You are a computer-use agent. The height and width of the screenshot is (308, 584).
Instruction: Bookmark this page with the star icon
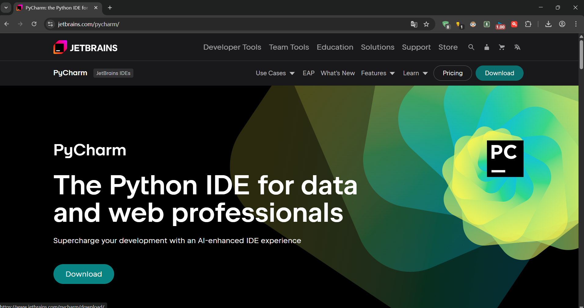(x=426, y=24)
